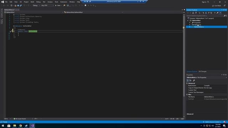Open the View menu
The image size is (228, 128).
click(16, 2)
